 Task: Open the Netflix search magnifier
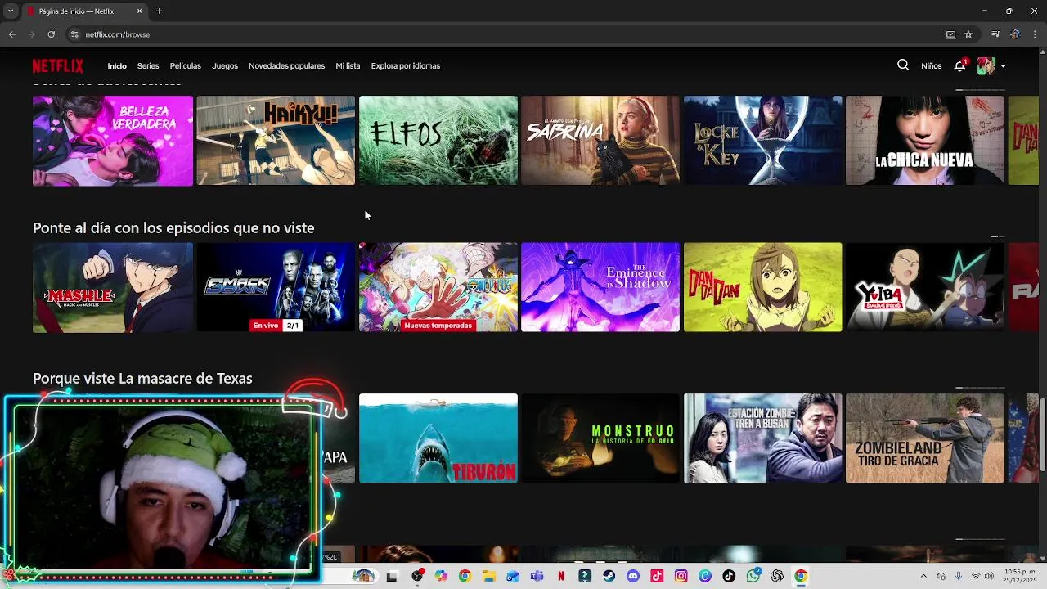coord(903,65)
